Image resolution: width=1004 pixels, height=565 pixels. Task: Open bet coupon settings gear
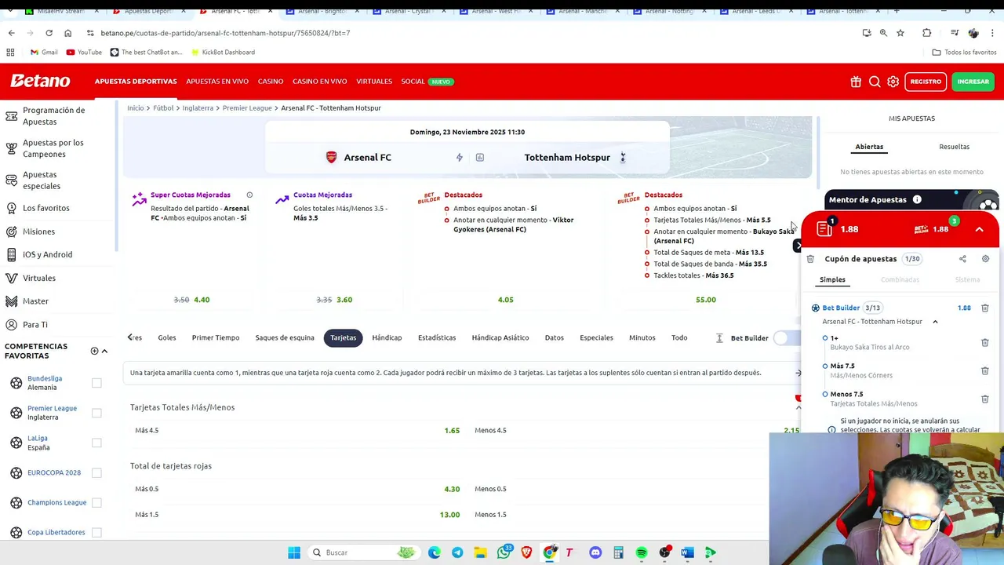(985, 259)
